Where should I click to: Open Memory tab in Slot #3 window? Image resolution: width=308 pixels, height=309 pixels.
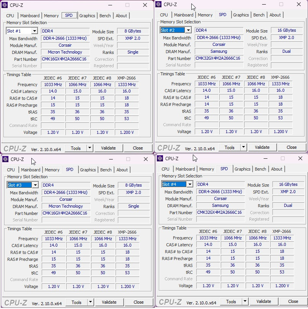pos(52,170)
